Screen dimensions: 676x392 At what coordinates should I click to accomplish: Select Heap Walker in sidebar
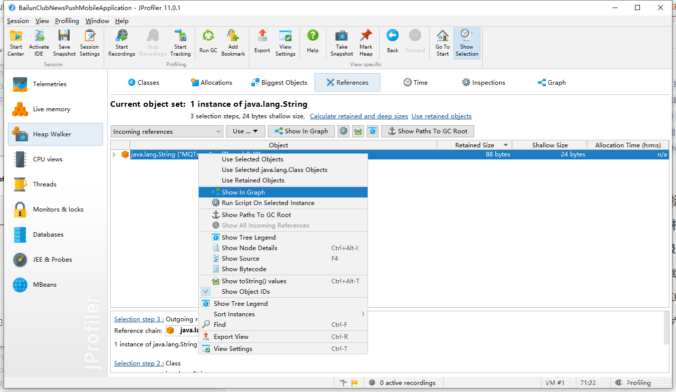56,134
